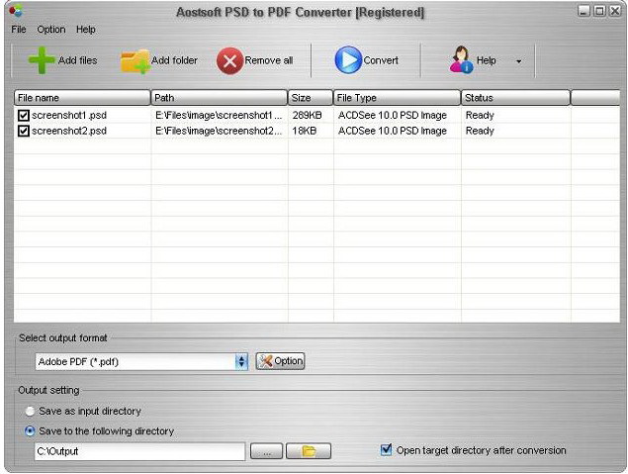This screenshot has width=628, height=474.
Task: Maximize the converter window
Action: pos(599,11)
